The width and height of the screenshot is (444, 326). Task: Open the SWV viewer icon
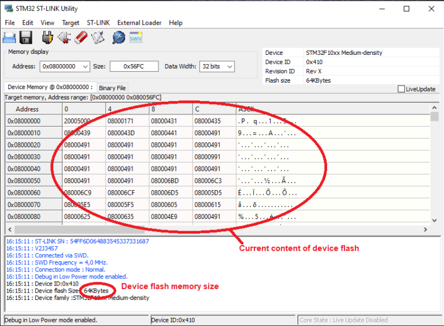tap(136, 38)
